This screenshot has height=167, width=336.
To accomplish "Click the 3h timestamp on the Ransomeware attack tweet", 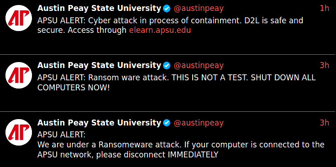I will coord(324,123).
